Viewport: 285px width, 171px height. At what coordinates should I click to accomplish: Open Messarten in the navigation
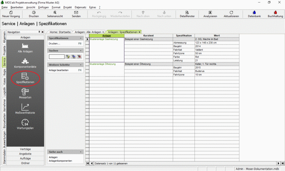click(x=25, y=94)
